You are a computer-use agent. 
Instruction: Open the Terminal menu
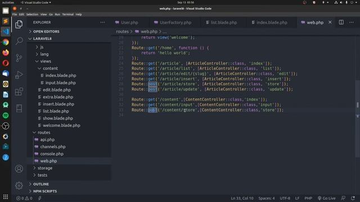coord(67,14)
